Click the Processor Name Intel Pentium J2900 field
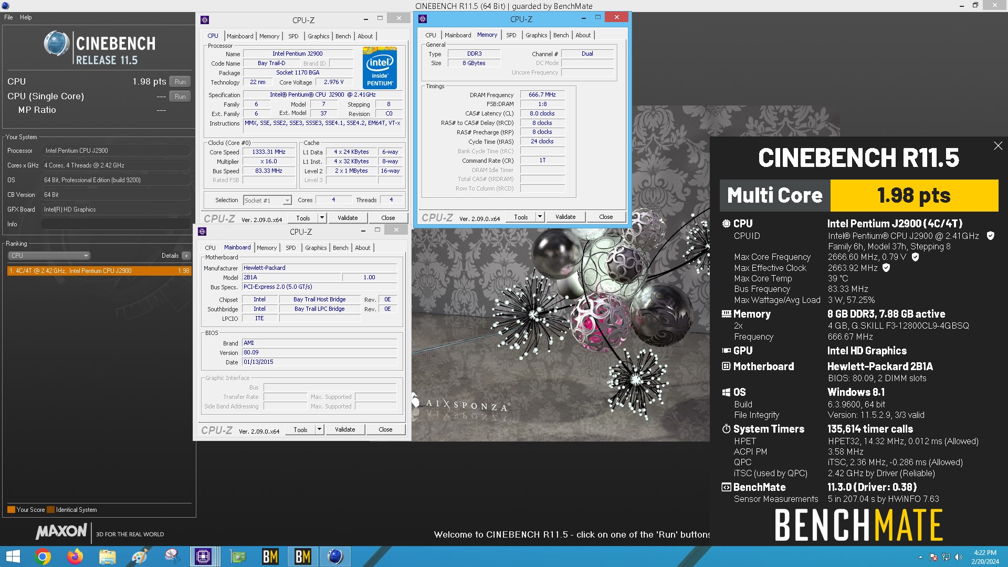Image resolution: width=1008 pixels, height=567 pixels. [x=298, y=54]
